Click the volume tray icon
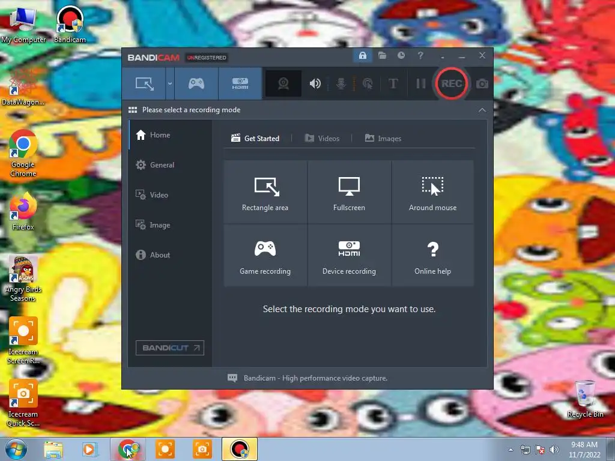The width and height of the screenshot is (615, 461). point(554,450)
